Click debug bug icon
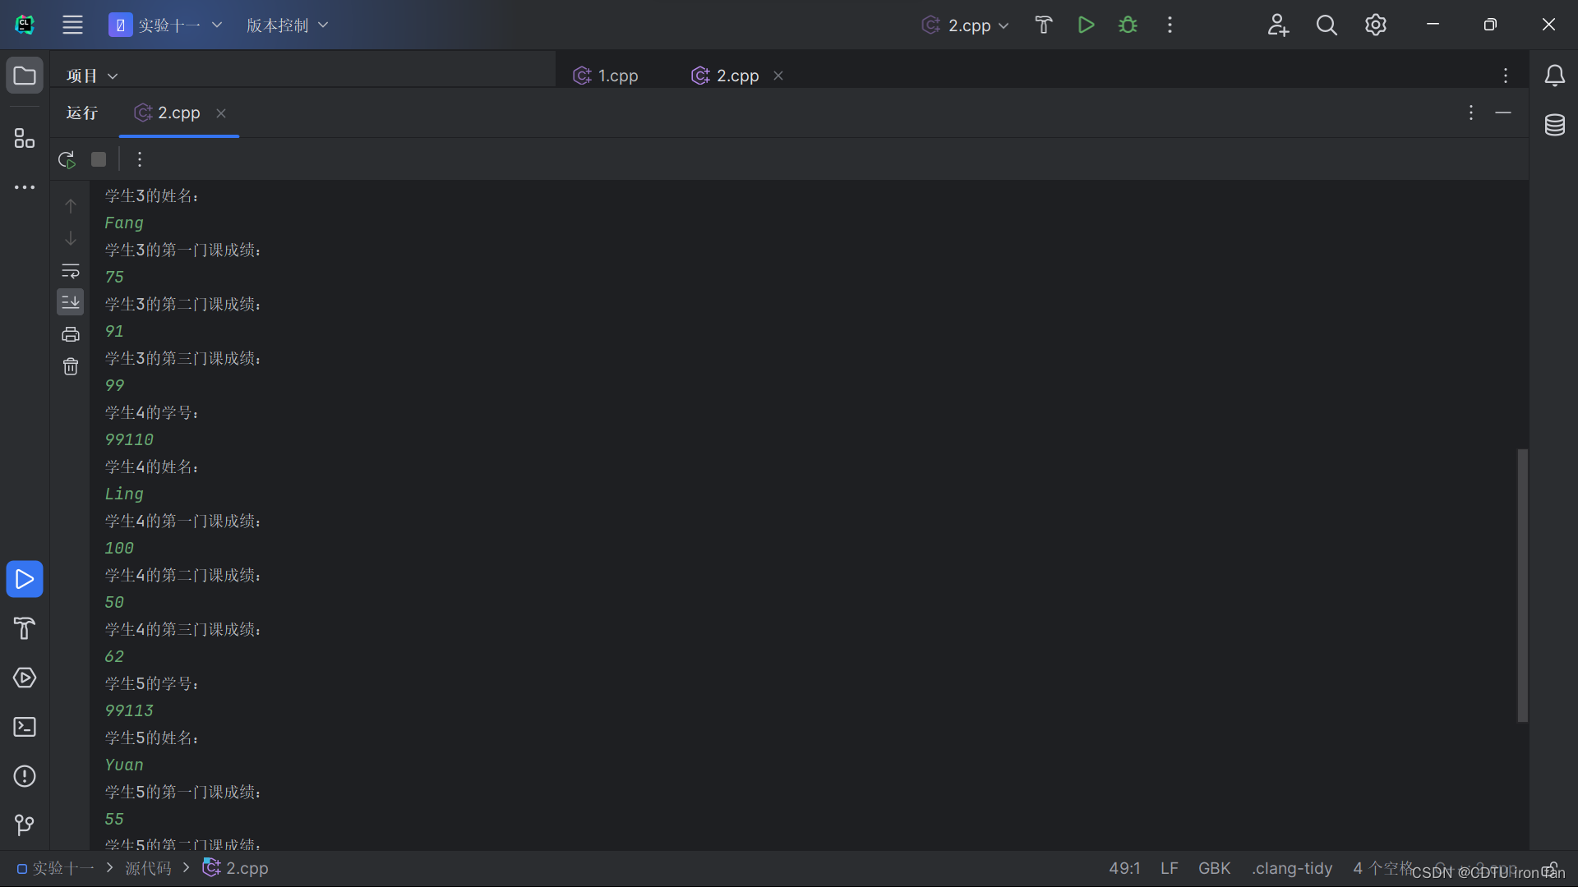 tap(1128, 25)
